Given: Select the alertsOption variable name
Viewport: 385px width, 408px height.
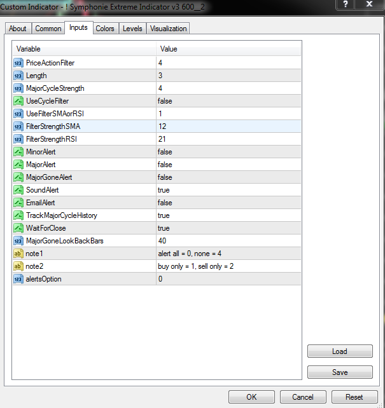Looking at the screenshot, I should coord(43,279).
